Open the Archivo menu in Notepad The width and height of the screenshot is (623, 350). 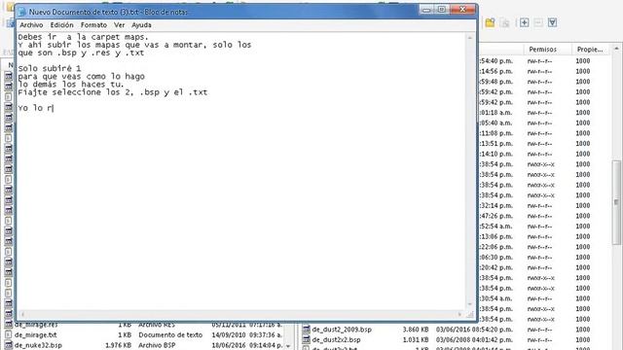[x=31, y=25]
